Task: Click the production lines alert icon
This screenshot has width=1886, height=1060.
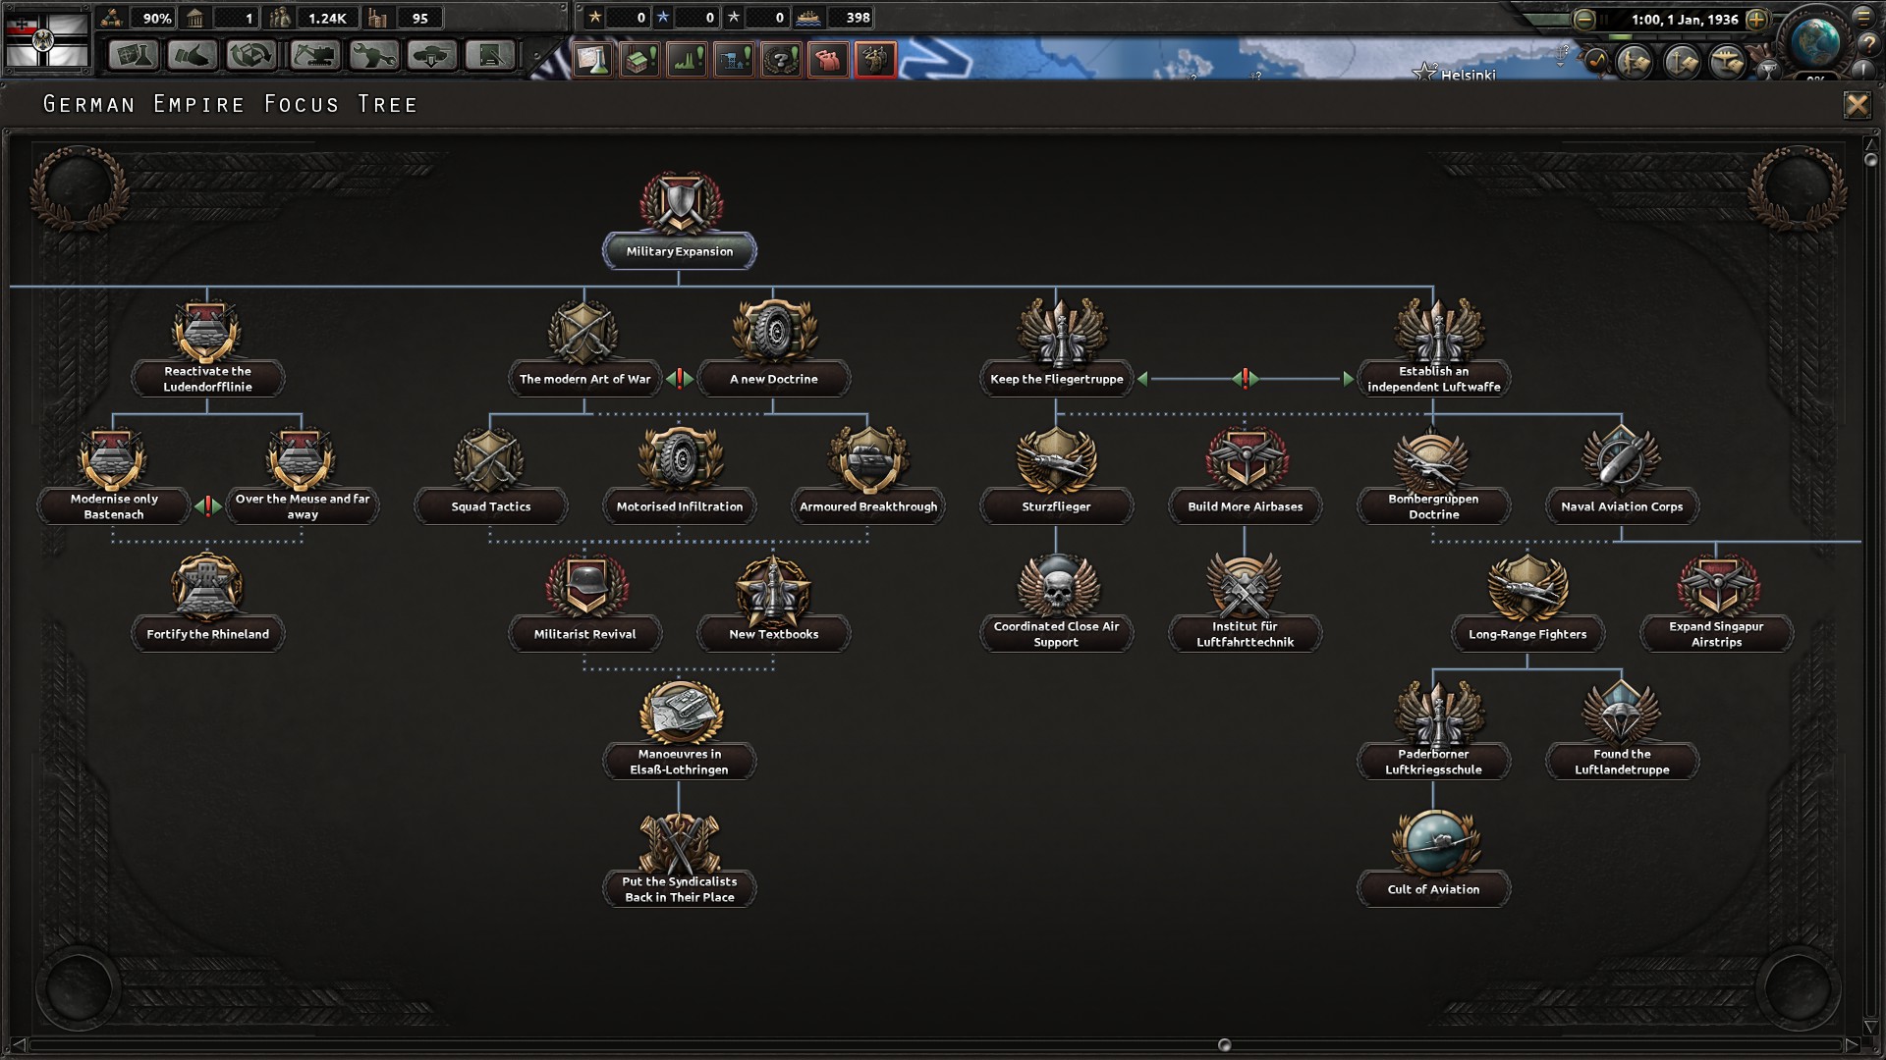Action: (687, 60)
